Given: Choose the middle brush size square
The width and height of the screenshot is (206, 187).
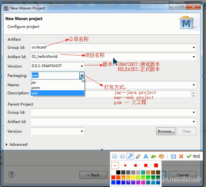Looking at the screenshot, I should click(135, 166).
